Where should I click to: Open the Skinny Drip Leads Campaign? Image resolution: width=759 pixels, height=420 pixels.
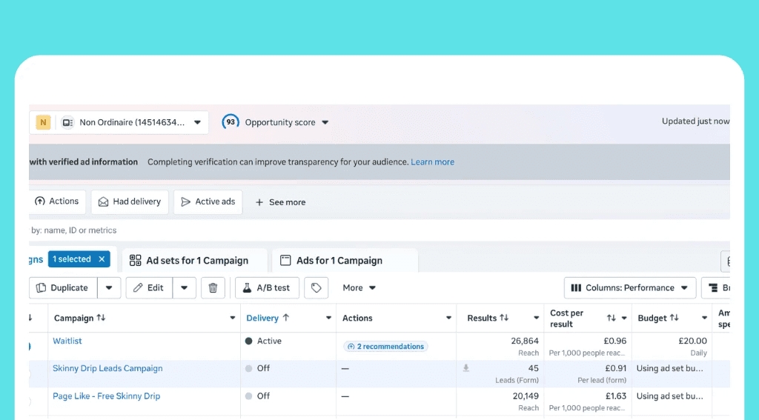click(x=107, y=369)
